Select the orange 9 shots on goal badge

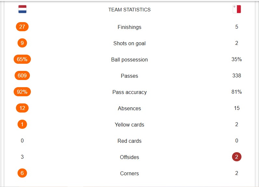tap(22, 43)
